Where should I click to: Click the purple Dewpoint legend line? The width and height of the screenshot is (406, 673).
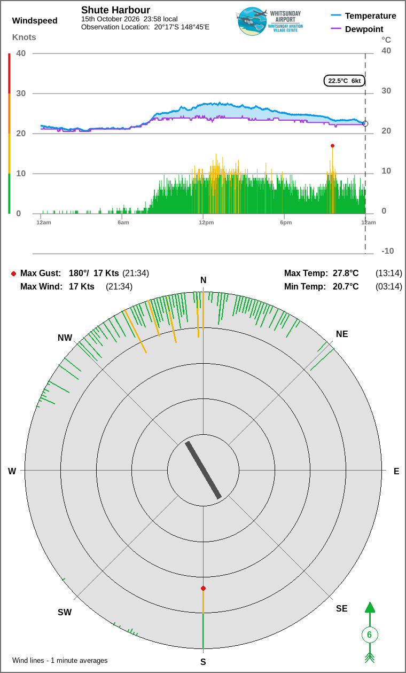click(336, 29)
